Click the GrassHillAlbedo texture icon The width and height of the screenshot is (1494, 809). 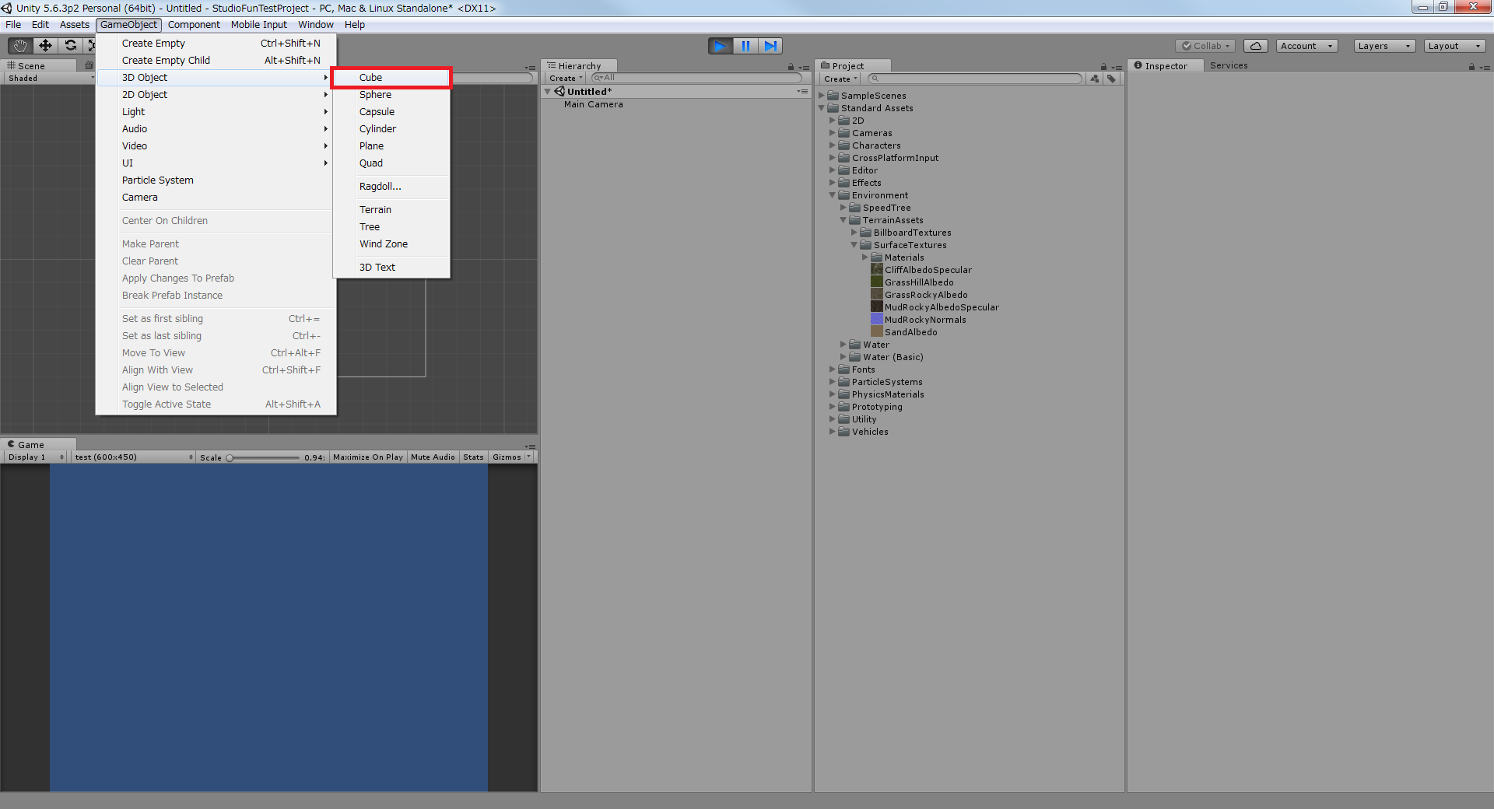tap(877, 282)
